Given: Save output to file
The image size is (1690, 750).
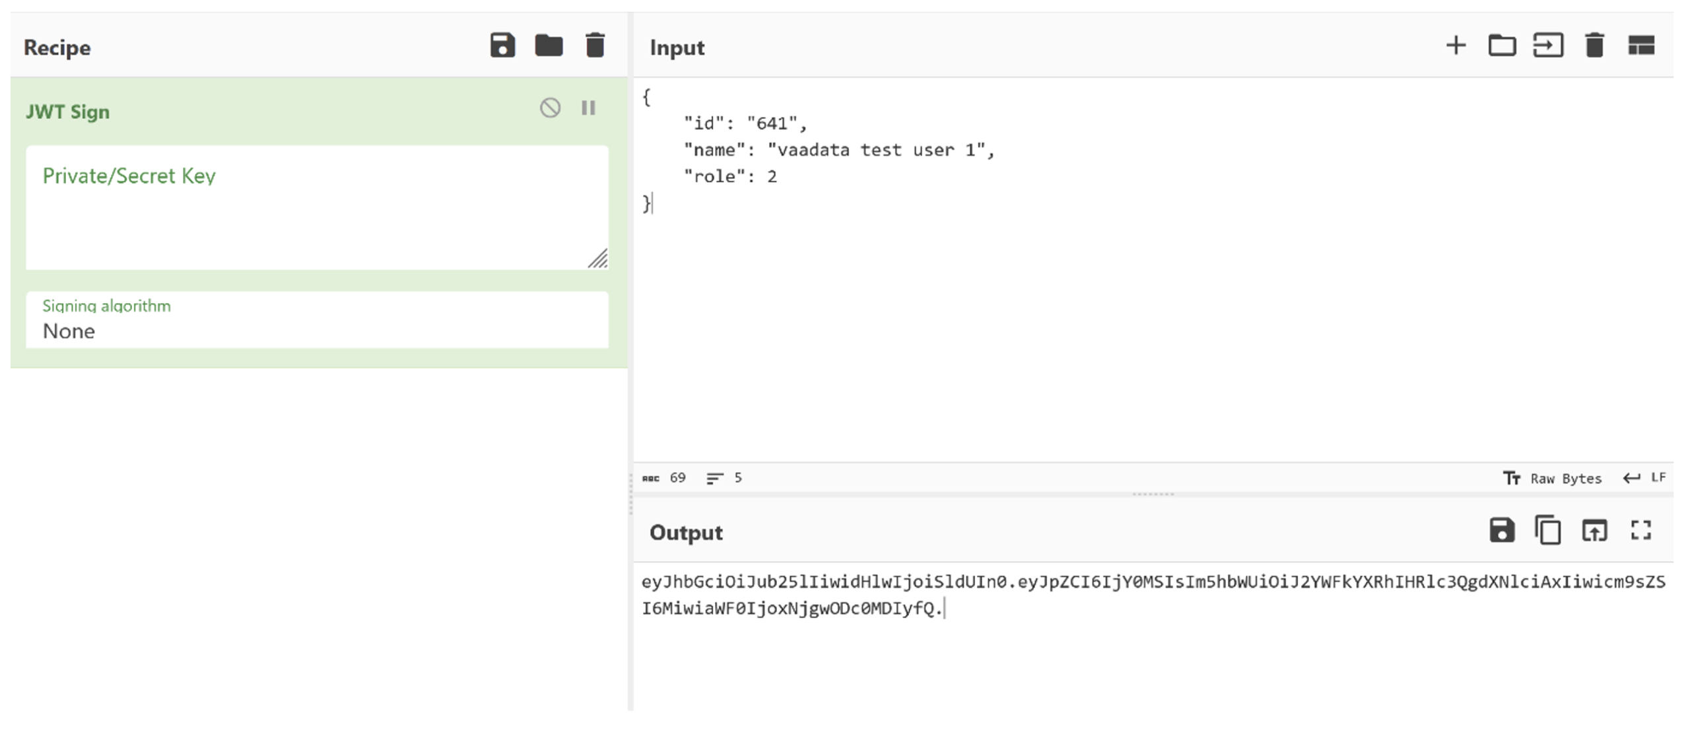Looking at the screenshot, I should [1502, 530].
